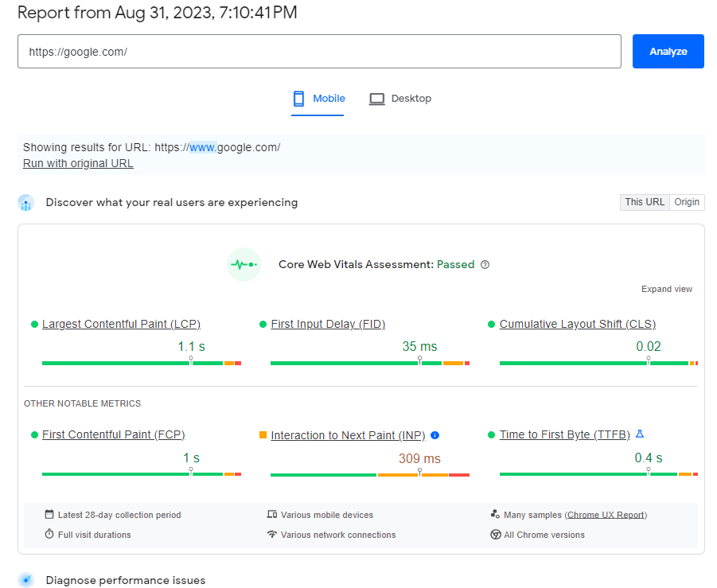
Task: Click the Core Web Vitals pulse icon
Action: coord(244,264)
